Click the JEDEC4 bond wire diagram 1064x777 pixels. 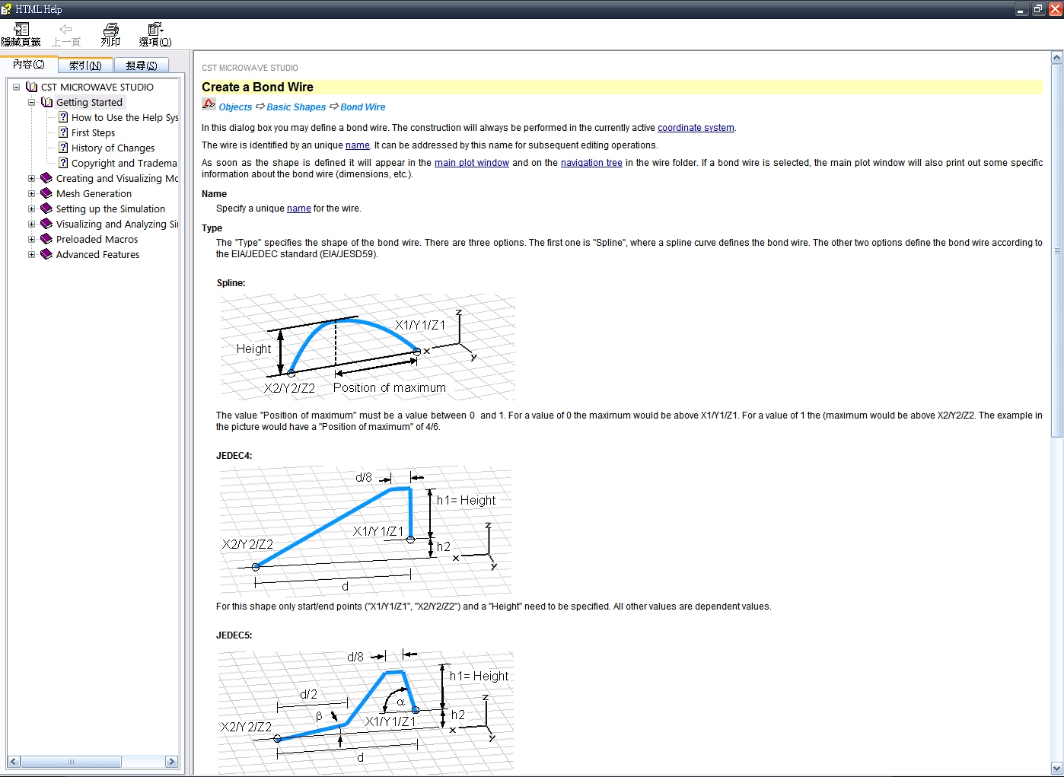pyautogui.click(x=365, y=530)
